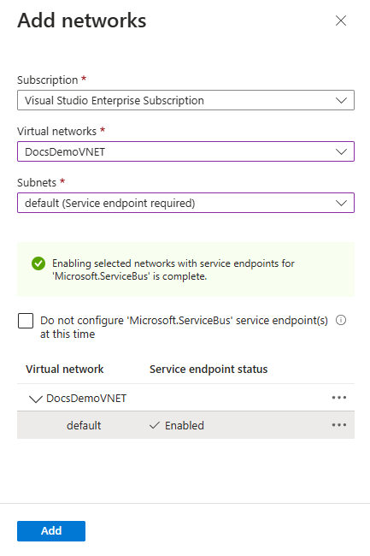Click the info icon beside service endpoint option
The height and width of the screenshot is (556, 370).
point(341,320)
